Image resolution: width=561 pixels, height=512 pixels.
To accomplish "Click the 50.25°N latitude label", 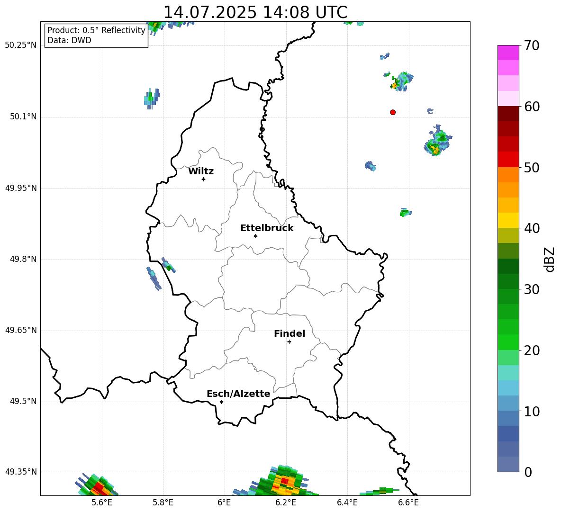I will pyautogui.click(x=21, y=45).
